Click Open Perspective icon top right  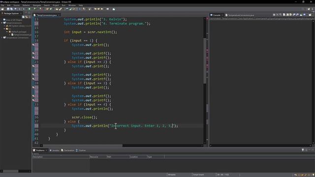coord(309,9)
